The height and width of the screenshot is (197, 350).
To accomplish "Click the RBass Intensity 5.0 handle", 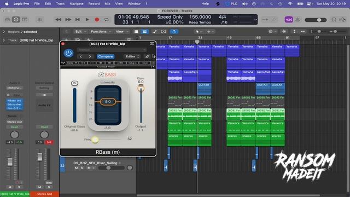I will point(108,102).
